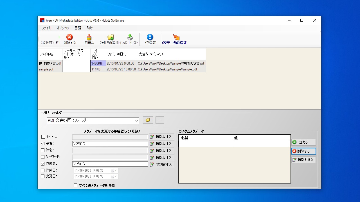Click the 2013/01/23 0:00:00 date cell

coord(121,63)
